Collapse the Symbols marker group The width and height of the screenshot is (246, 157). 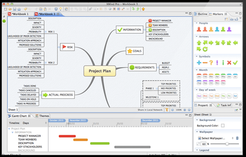coord(197,56)
